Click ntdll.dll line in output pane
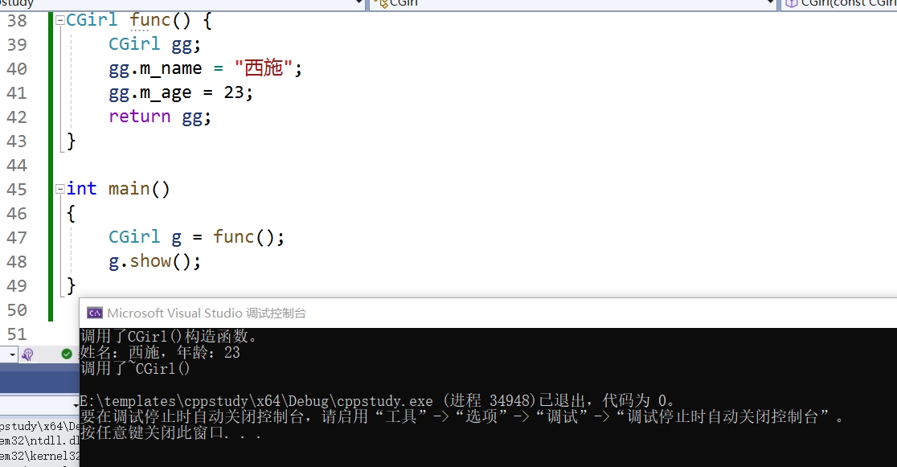The width and height of the screenshot is (897, 467). click(x=39, y=441)
